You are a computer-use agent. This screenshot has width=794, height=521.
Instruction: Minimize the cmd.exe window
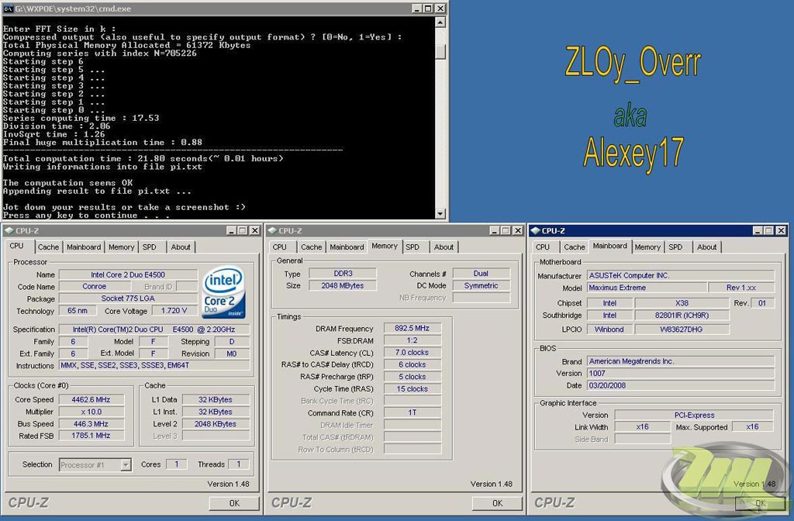[416, 8]
